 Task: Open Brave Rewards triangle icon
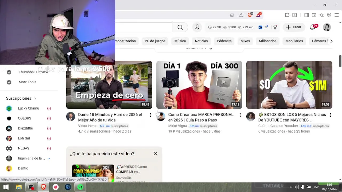[258, 15]
